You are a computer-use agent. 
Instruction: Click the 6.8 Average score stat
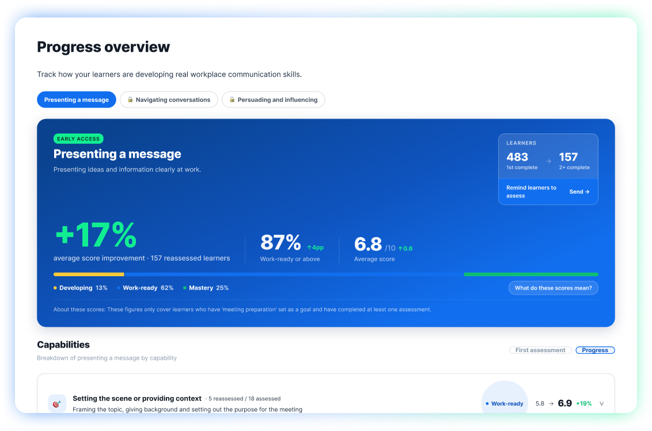383,249
